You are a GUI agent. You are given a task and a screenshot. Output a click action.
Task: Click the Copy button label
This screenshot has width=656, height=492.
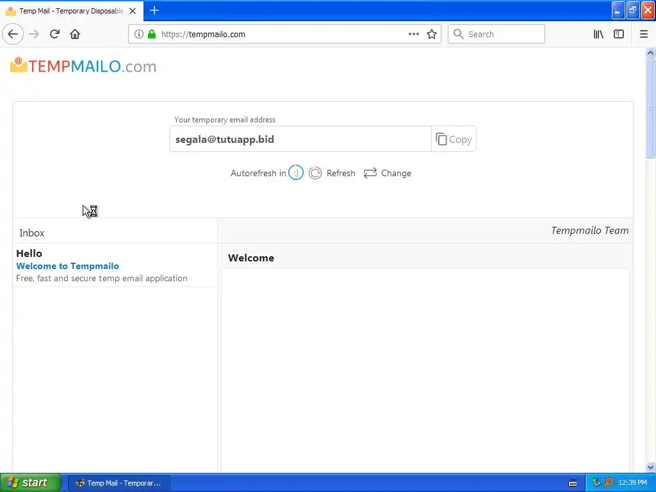point(460,140)
